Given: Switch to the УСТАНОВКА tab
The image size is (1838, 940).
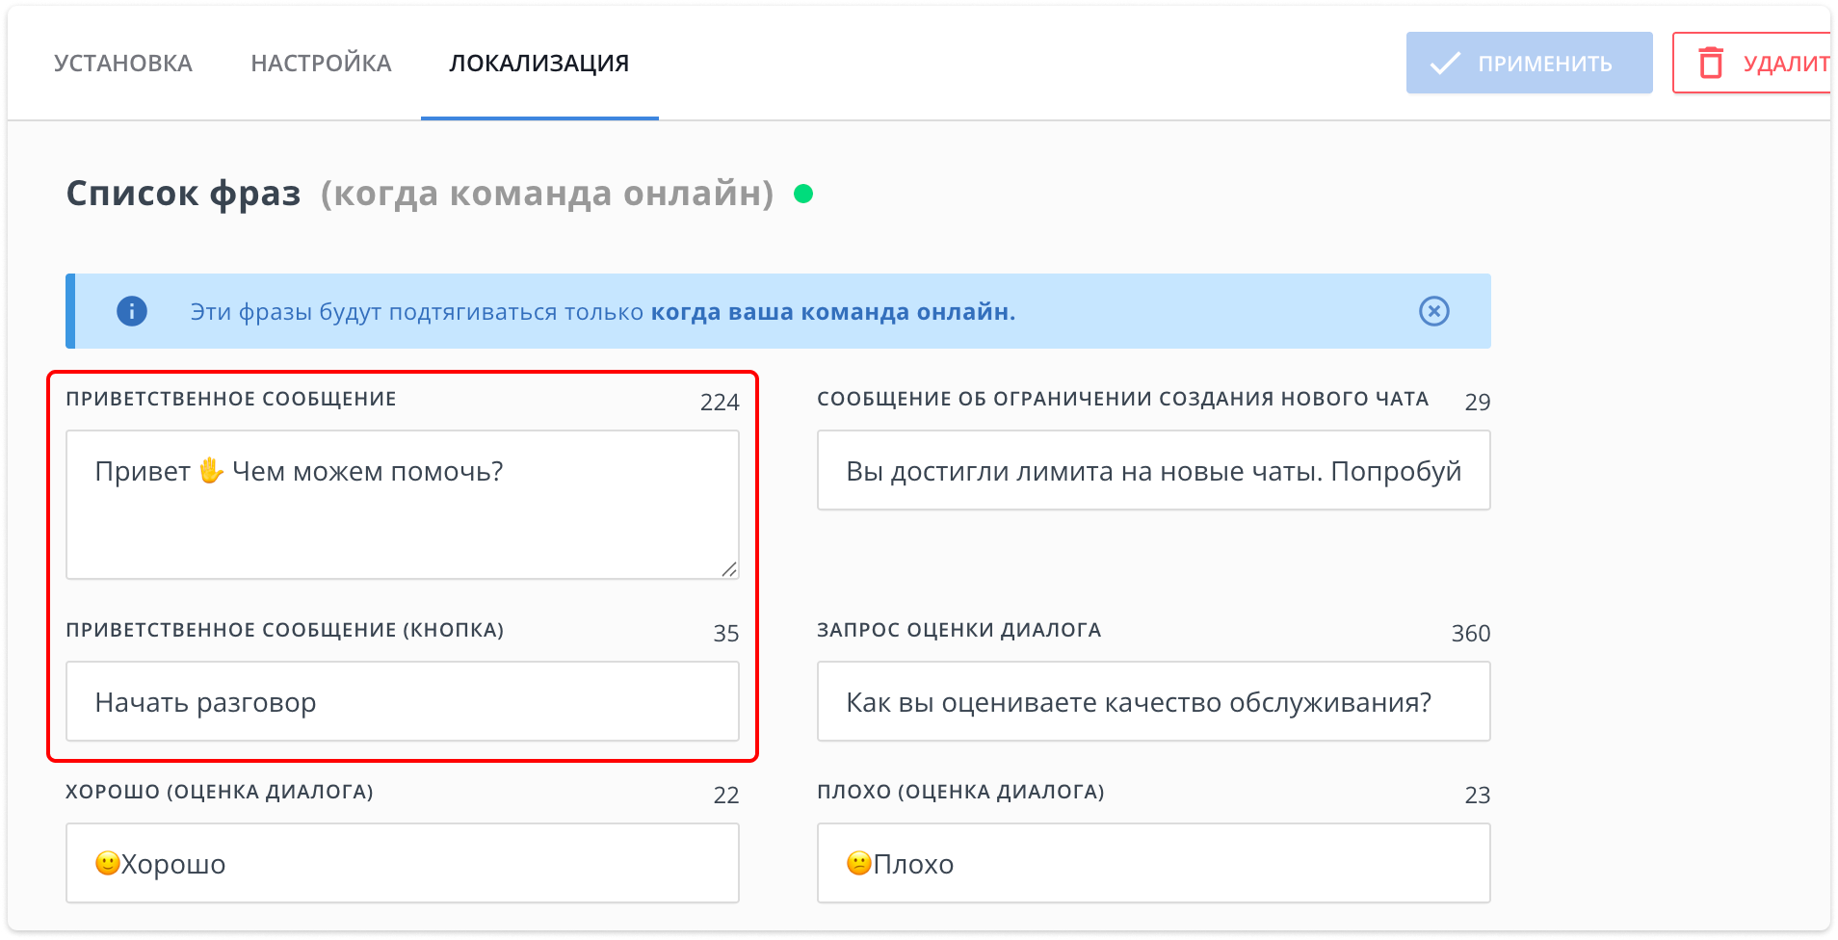Looking at the screenshot, I should [x=123, y=63].
